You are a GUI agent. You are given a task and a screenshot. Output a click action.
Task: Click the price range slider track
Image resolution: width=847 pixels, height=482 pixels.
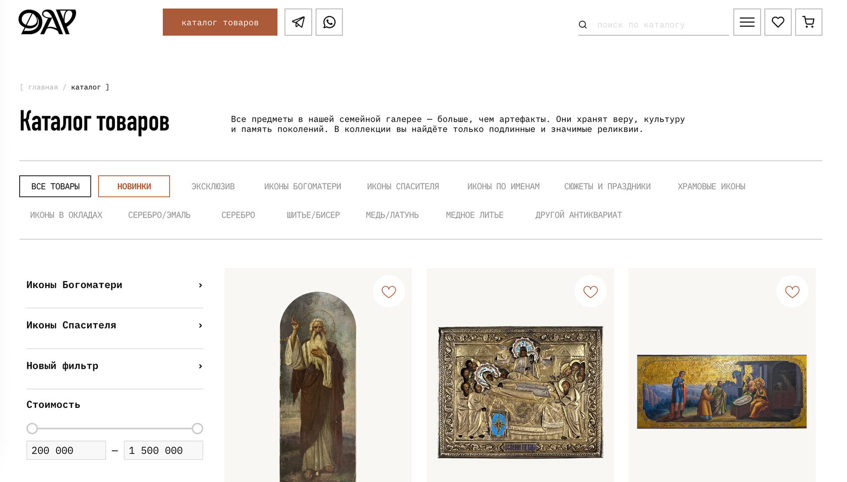tap(114, 429)
